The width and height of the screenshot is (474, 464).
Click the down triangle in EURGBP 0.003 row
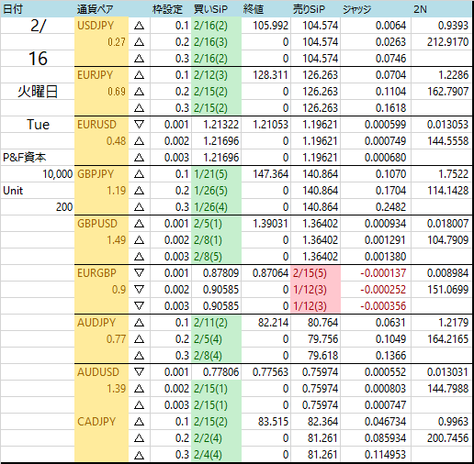click(140, 306)
